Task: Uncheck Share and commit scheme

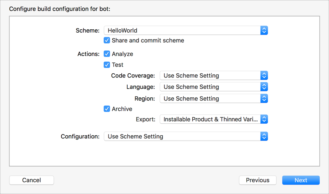Action: click(x=107, y=40)
